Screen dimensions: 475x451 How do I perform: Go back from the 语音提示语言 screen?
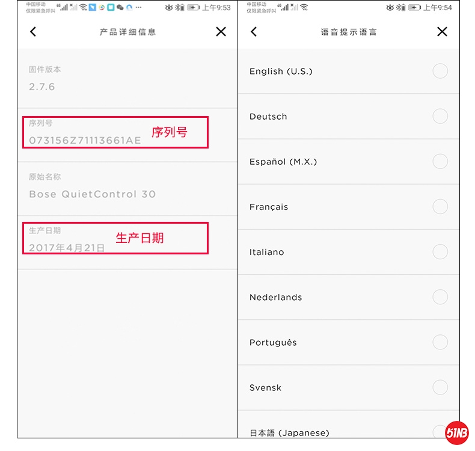254,31
